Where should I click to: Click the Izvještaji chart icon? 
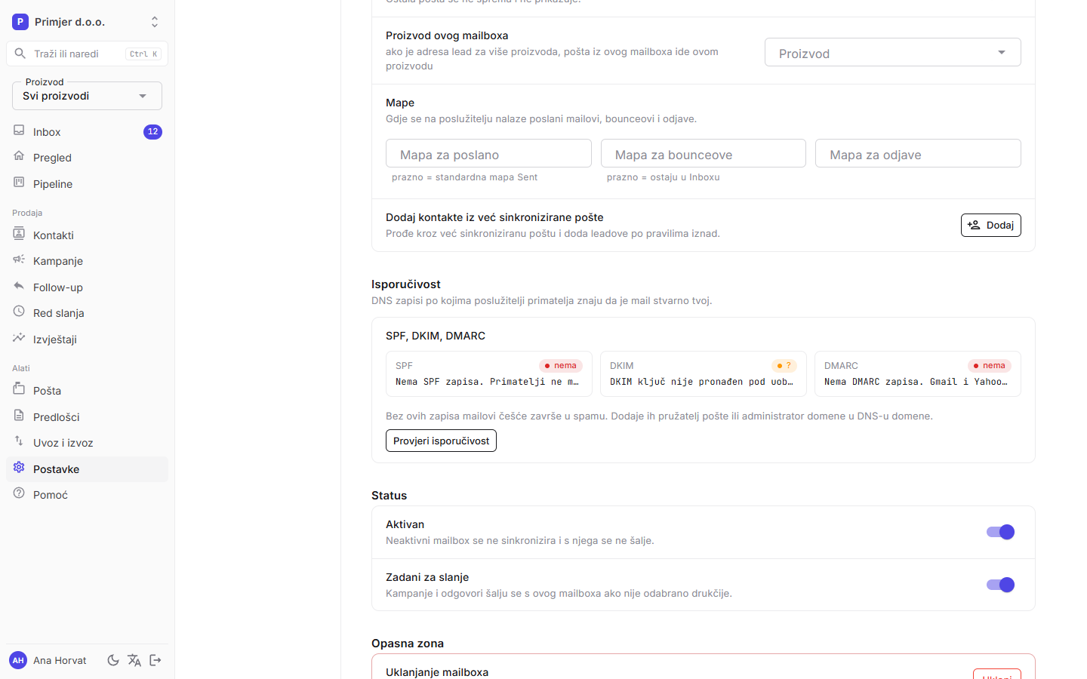19,338
